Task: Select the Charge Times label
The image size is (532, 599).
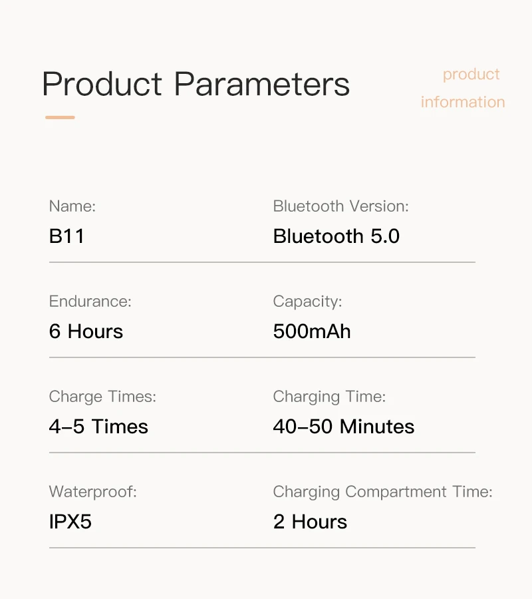Action: [x=102, y=397]
